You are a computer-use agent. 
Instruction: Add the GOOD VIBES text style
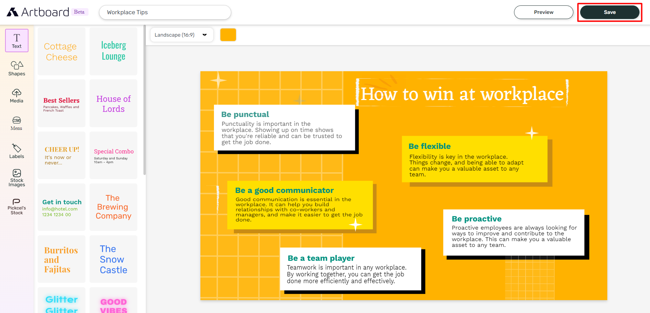click(x=113, y=300)
